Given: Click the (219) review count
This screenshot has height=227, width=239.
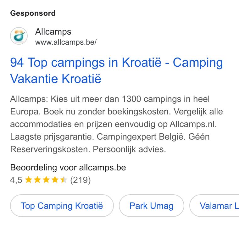Looking at the screenshot, I should (80, 180).
